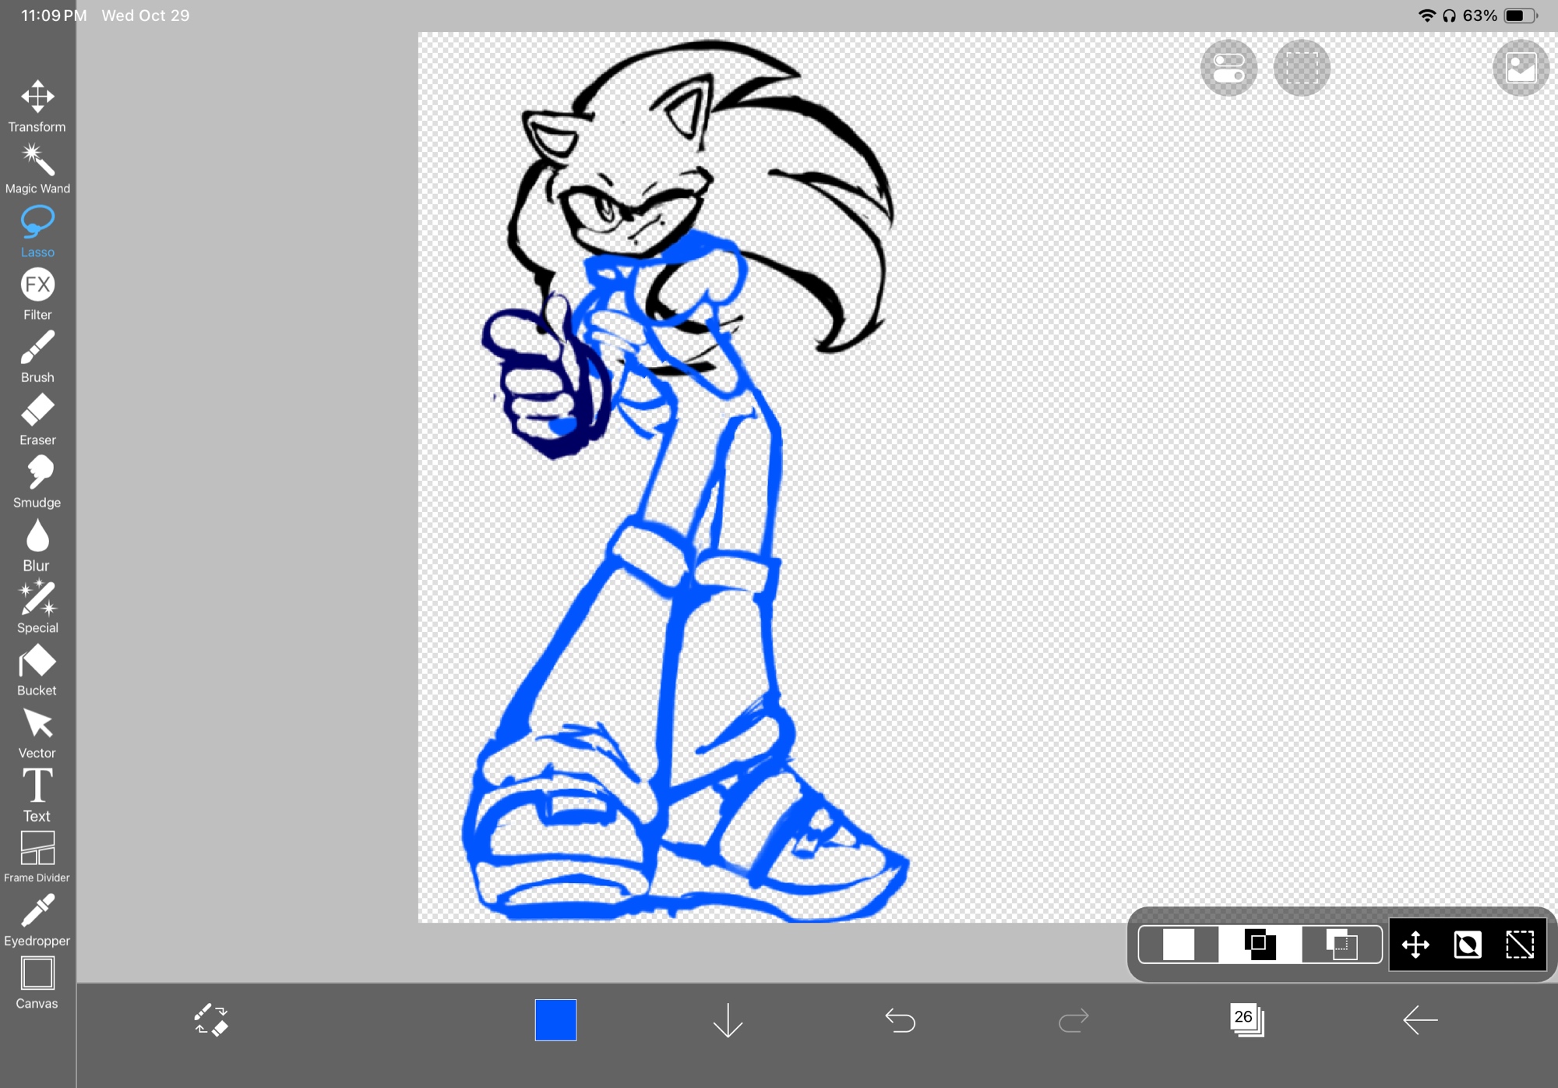Undo the last stroke
The width and height of the screenshot is (1558, 1088).
[x=901, y=1019]
